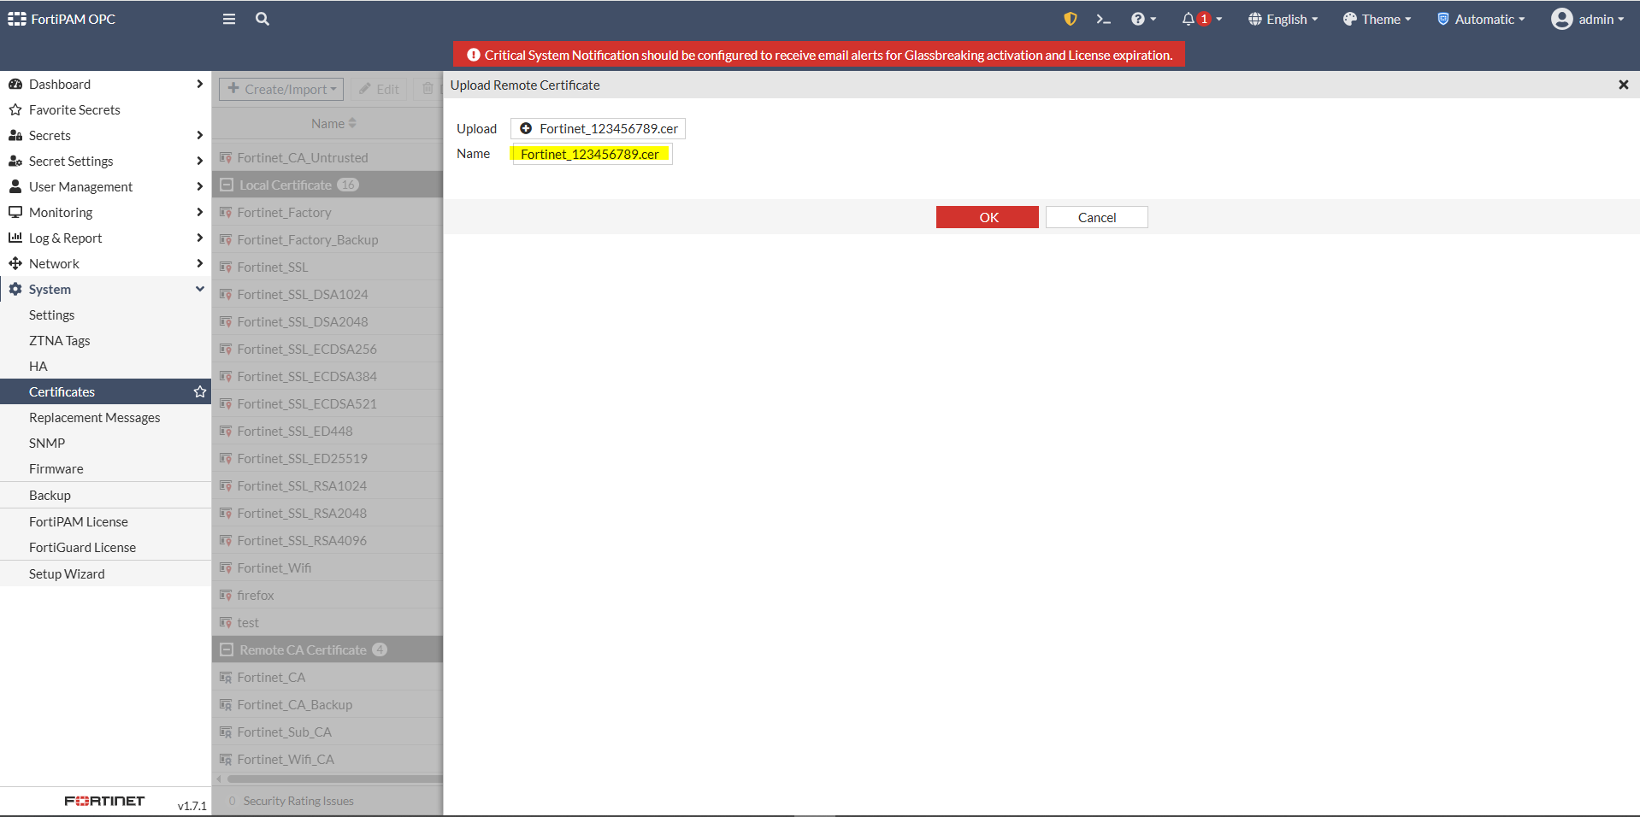Sort certificates by Name column
The height and width of the screenshot is (817, 1640).
tap(333, 123)
